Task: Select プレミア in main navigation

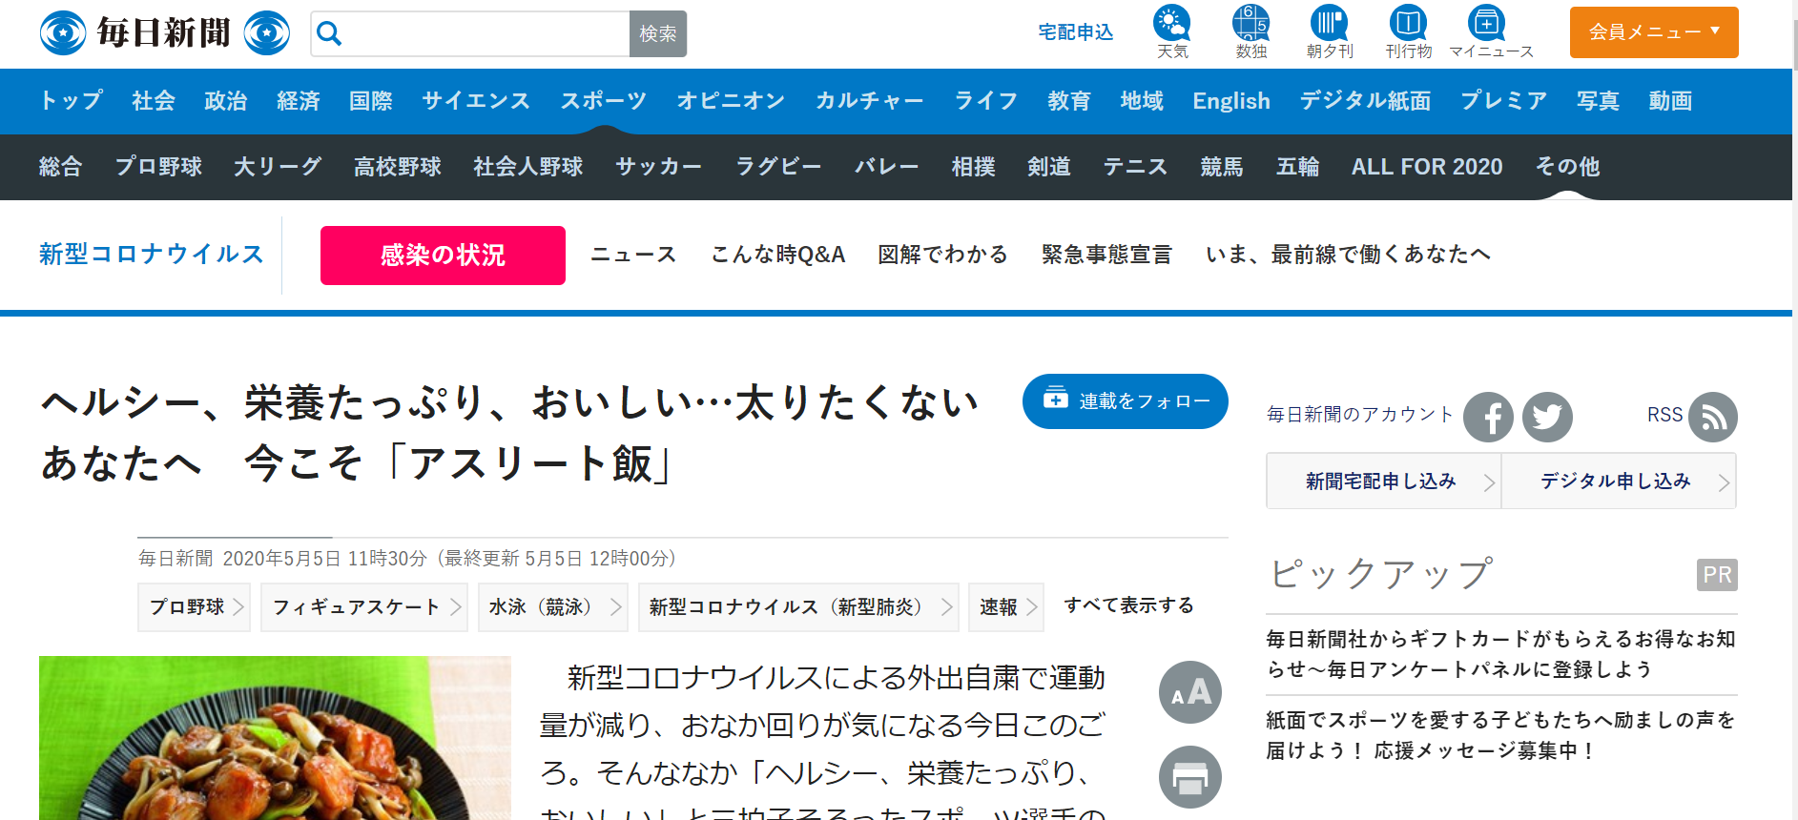Action: (x=1504, y=101)
